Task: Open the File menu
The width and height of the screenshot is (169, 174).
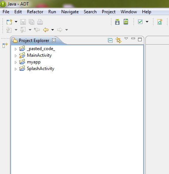Action: tap(6, 12)
